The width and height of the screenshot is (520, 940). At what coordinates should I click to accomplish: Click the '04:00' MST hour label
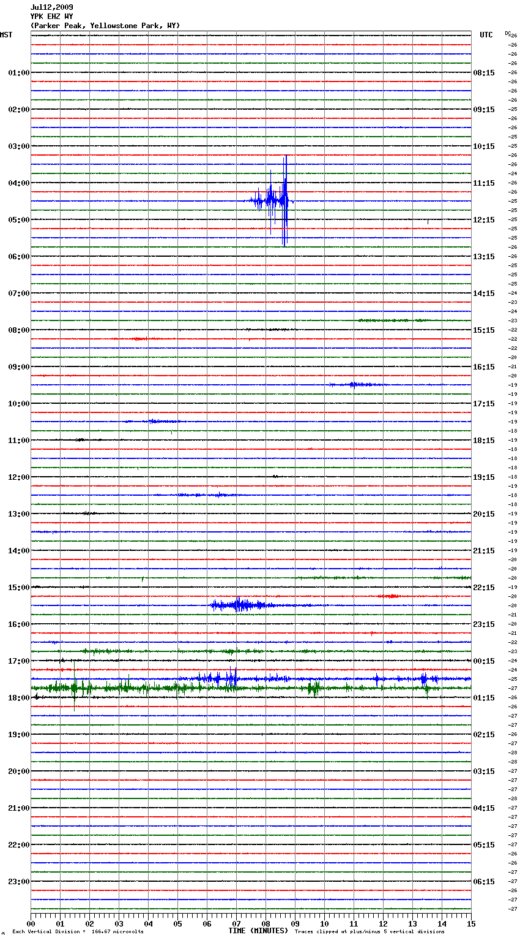[19, 183]
